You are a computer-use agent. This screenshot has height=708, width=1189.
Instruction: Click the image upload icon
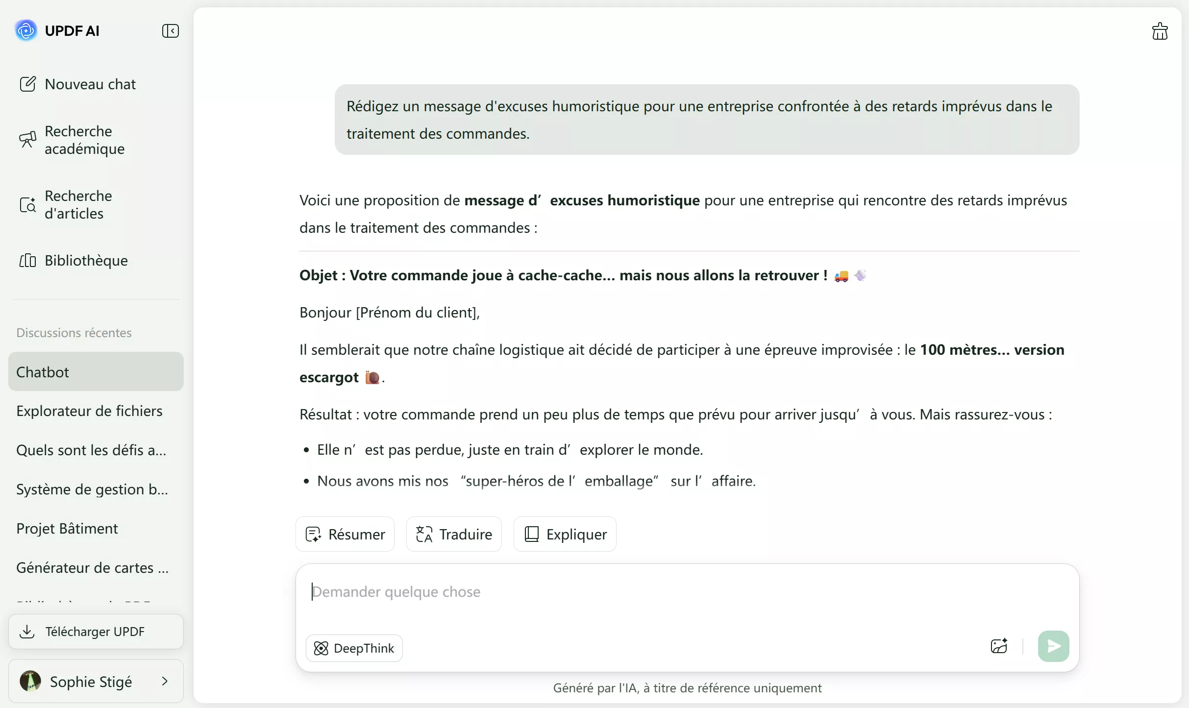tap(999, 646)
